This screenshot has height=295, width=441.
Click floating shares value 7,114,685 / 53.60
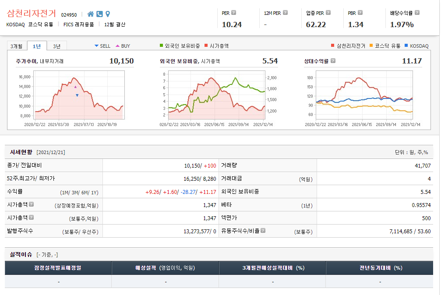click(410, 232)
